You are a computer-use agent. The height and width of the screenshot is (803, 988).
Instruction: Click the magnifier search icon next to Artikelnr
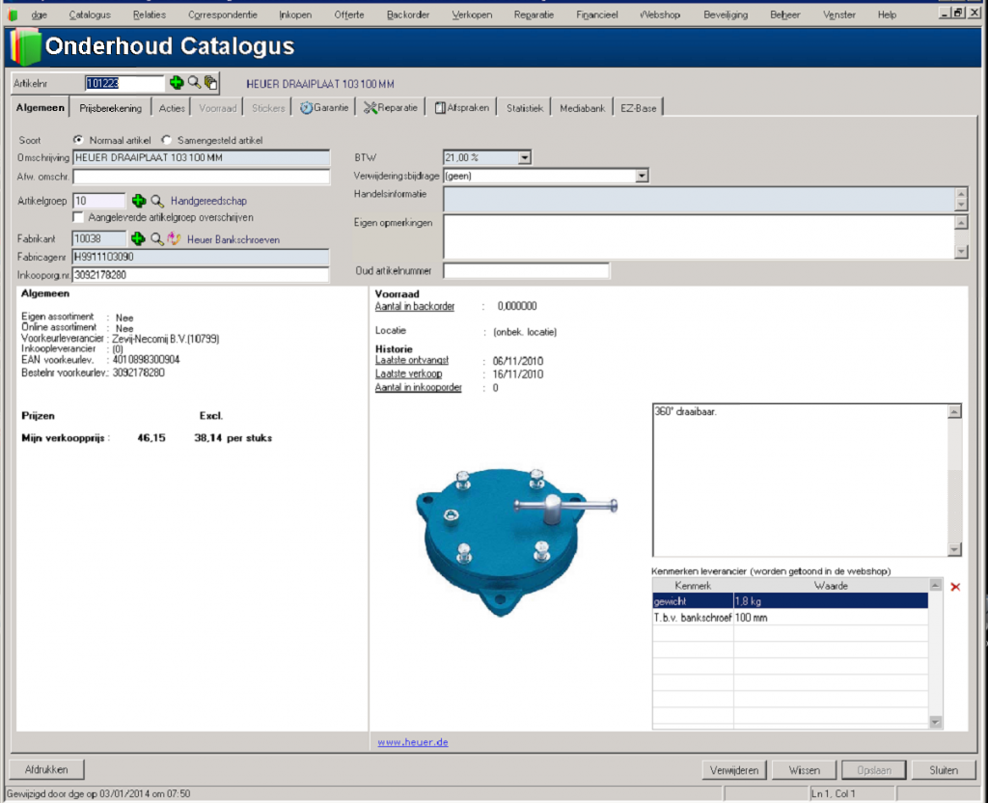click(194, 84)
